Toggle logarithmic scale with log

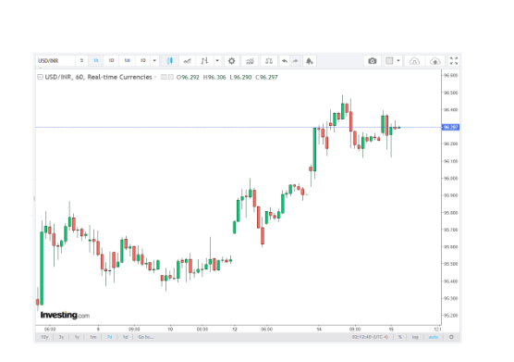(415, 337)
